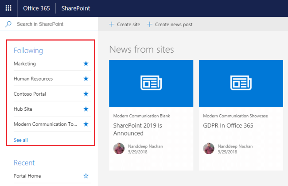Click the Create news post button
Screen dimensions: 288x186
(x=170, y=24)
